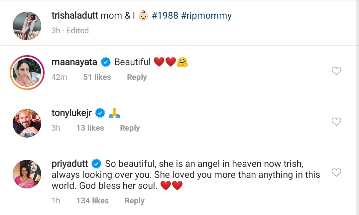Open the maanayata username link
The image size is (359, 215).
coord(74,62)
